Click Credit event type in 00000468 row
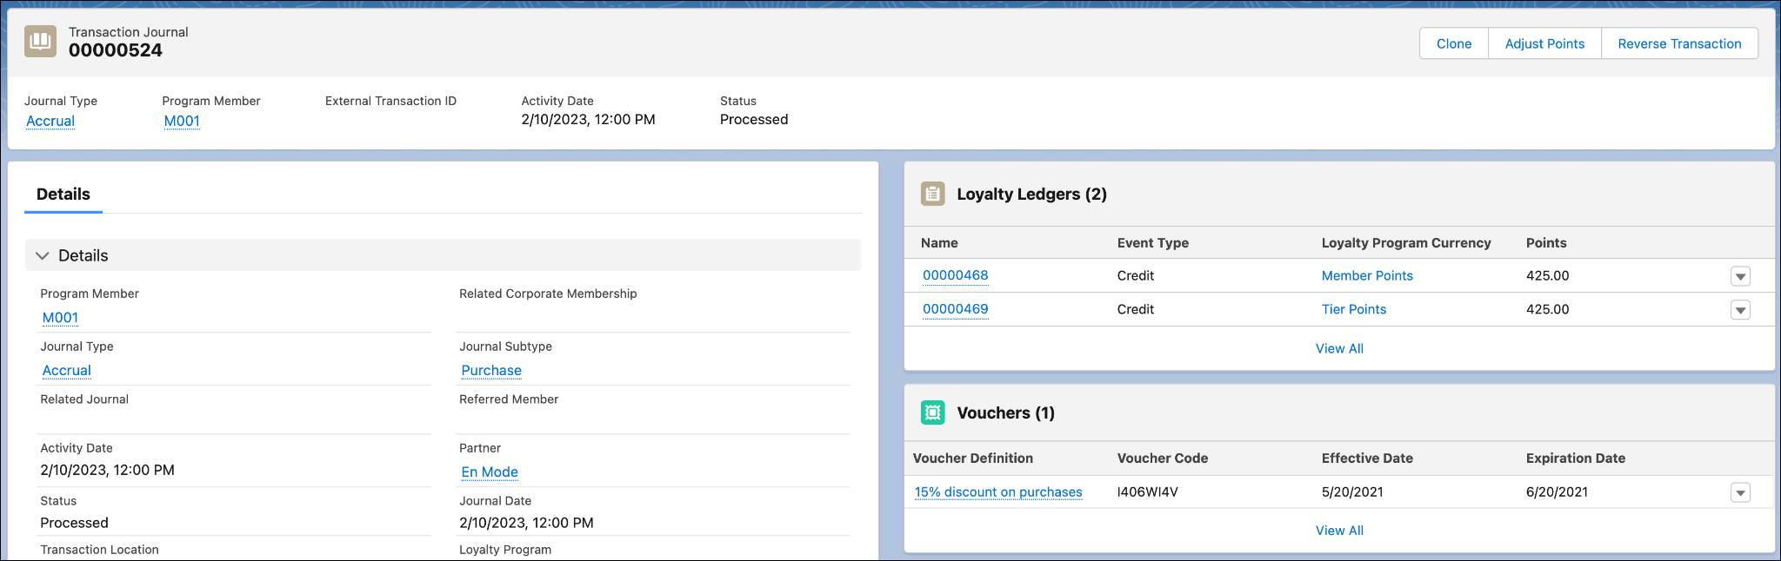Screen dimensions: 1781x561 tap(1136, 275)
